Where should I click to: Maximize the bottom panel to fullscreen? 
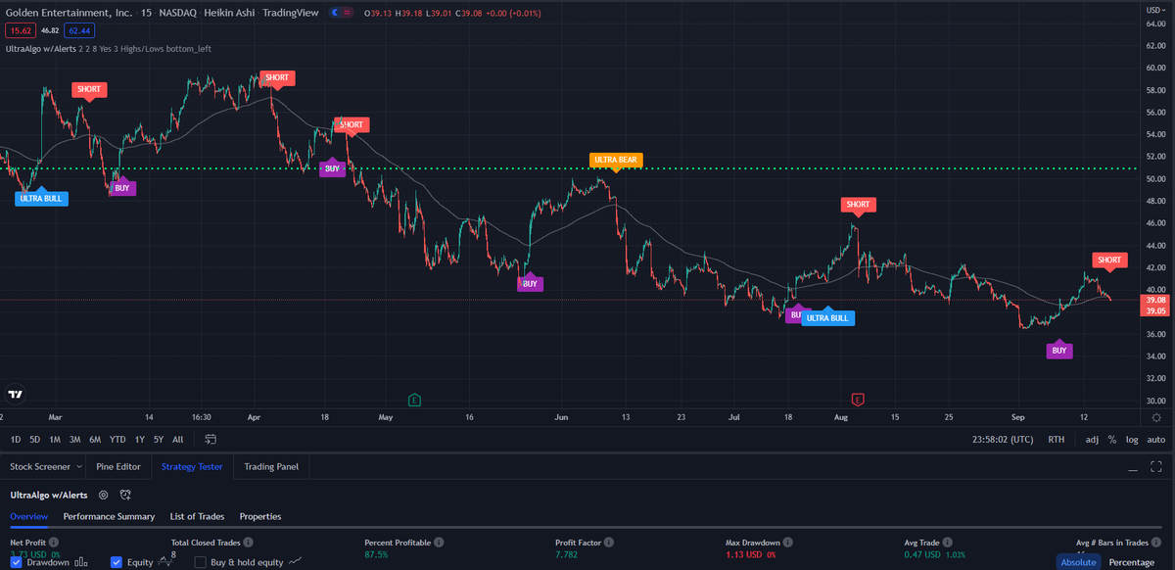(x=1156, y=467)
